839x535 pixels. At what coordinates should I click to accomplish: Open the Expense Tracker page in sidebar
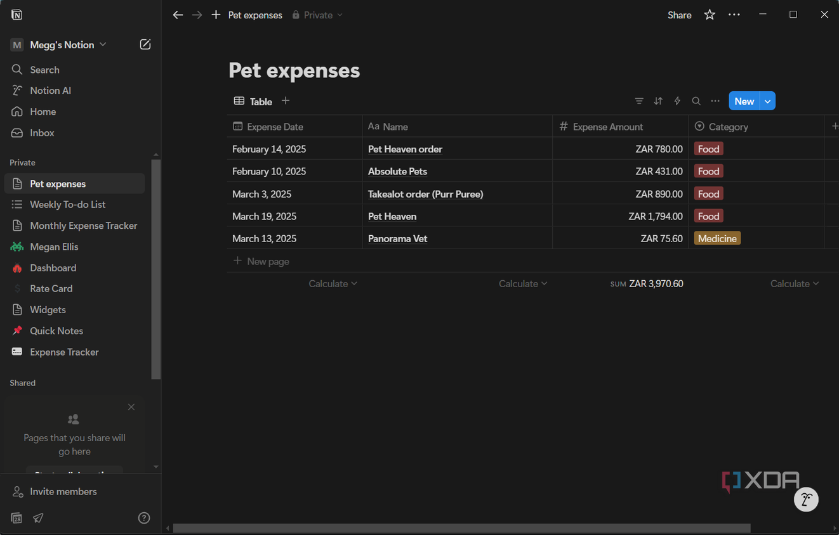click(74, 352)
